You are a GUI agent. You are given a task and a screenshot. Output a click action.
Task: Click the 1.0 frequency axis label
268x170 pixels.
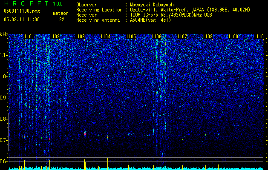tap(3, 77)
